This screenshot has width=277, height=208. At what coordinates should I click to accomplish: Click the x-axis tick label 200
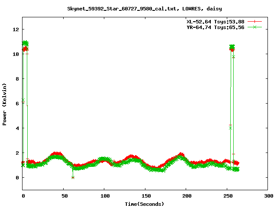187,196
